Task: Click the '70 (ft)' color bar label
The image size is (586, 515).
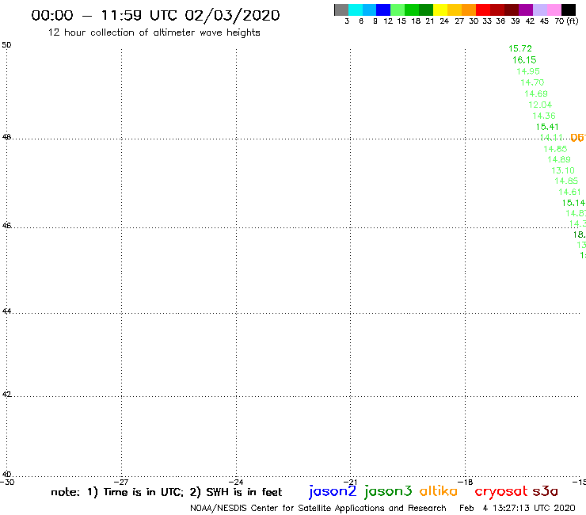Action: (x=566, y=21)
